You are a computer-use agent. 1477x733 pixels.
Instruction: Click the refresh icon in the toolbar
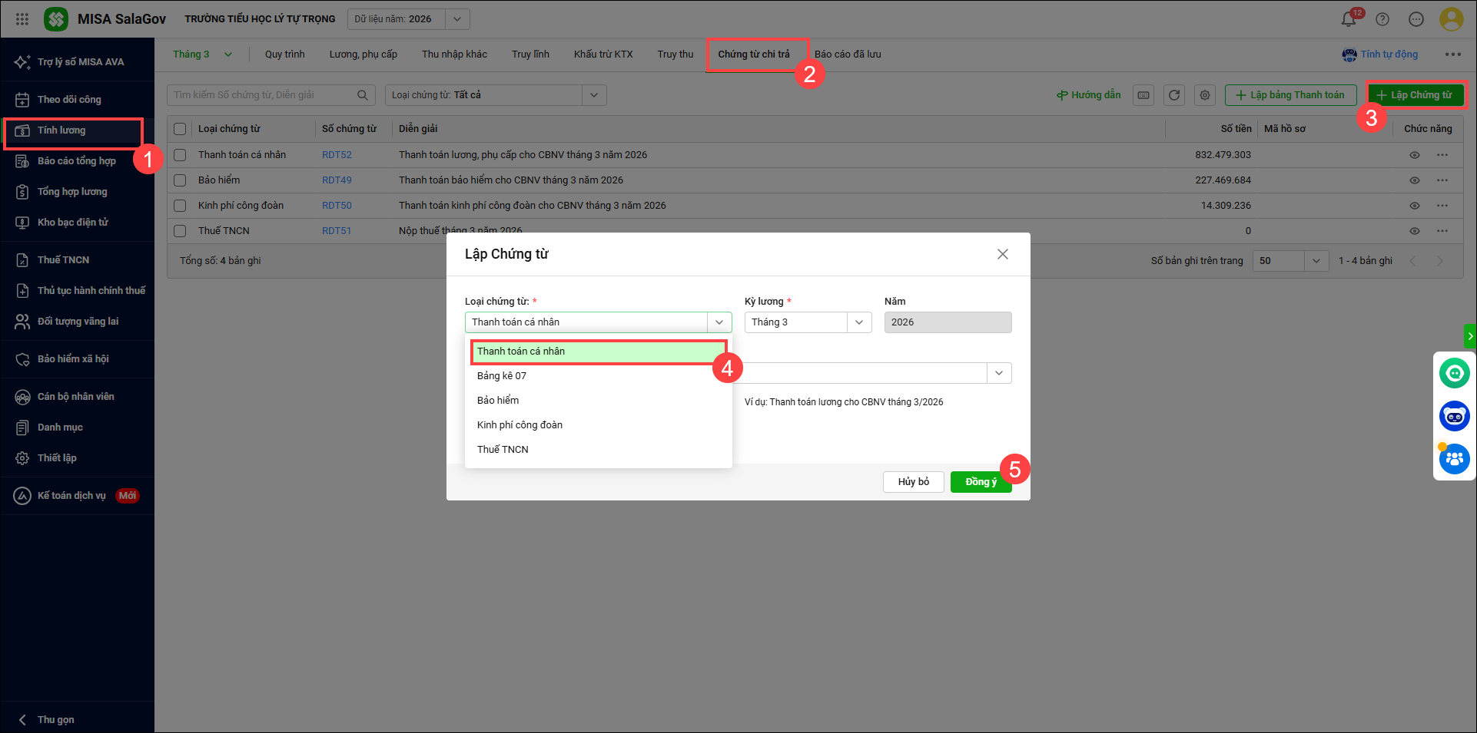1173,95
